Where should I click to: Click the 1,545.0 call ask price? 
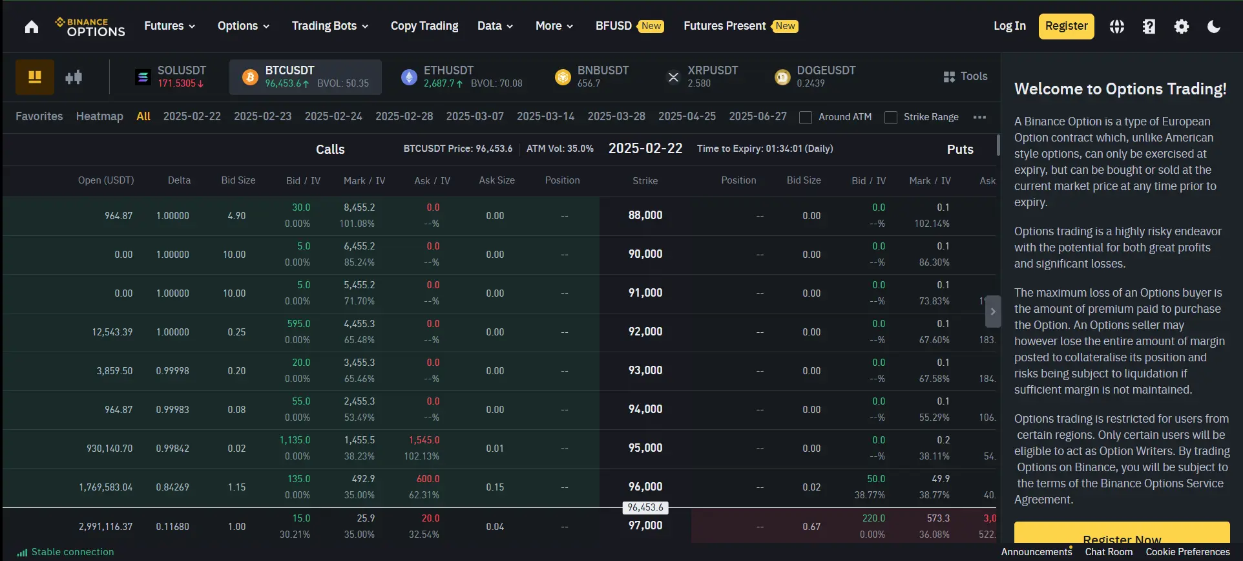coord(424,440)
